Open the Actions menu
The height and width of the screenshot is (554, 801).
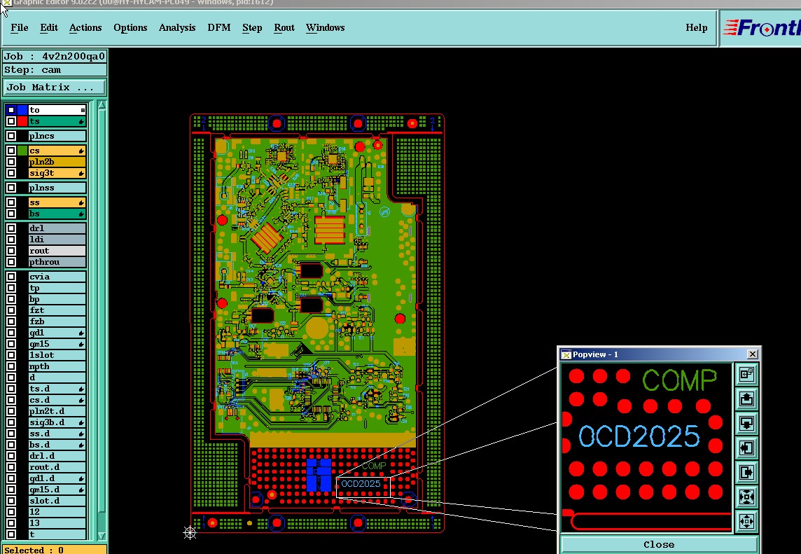[x=85, y=27]
